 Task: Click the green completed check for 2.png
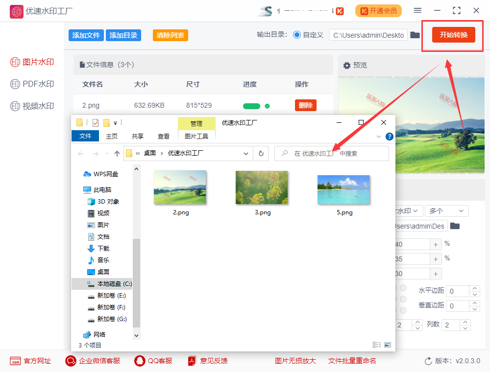[x=267, y=106]
